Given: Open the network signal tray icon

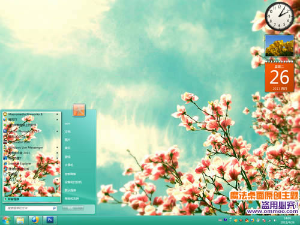Looking at the screenshot, I should [269, 220].
